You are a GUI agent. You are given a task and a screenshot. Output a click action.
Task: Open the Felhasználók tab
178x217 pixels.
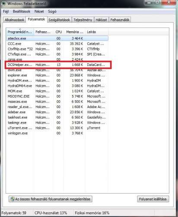[120, 20]
